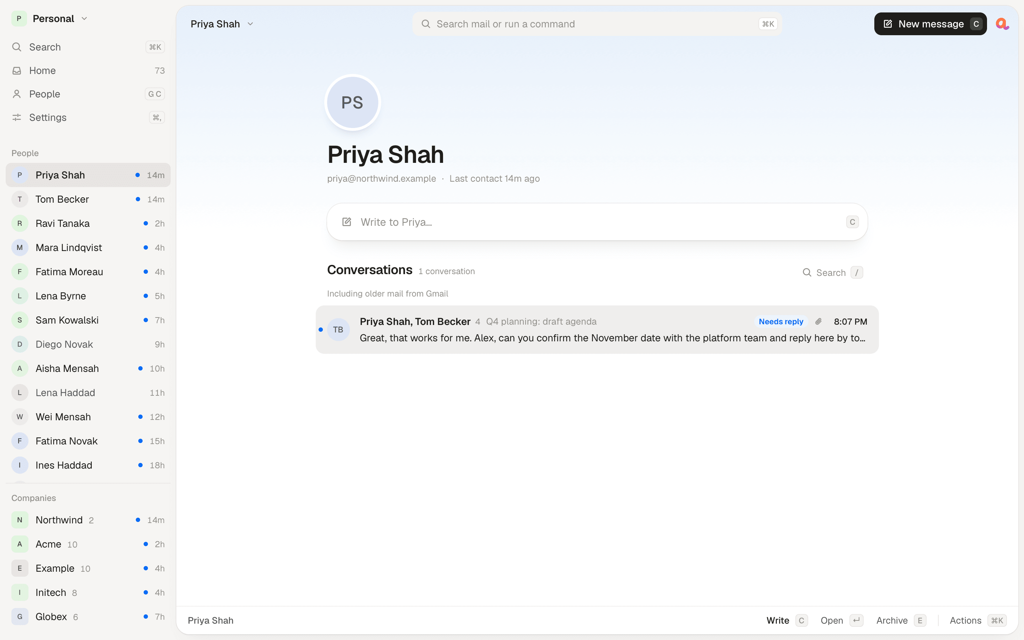This screenshot has height=640, width=1024.
Task: Open the Q4 planning: draft agenda conversation
Action: click(x=597, y=330)
